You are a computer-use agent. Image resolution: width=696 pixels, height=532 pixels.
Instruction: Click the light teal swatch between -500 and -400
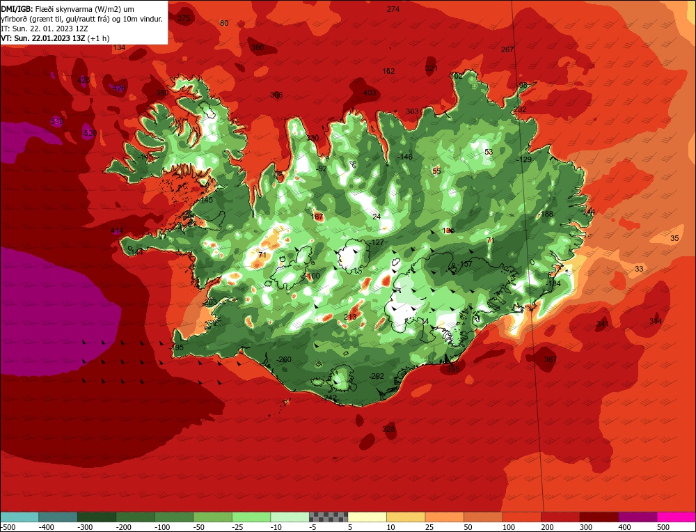19,517
